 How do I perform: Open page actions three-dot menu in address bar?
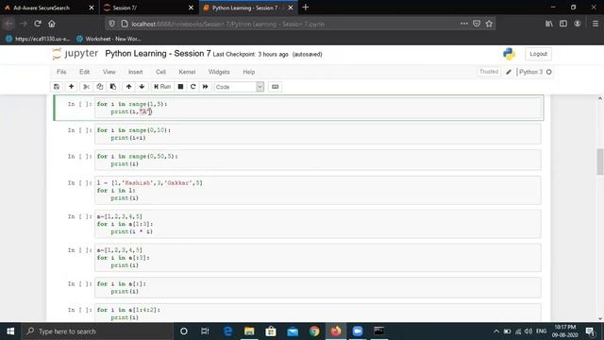pos(464,24)
